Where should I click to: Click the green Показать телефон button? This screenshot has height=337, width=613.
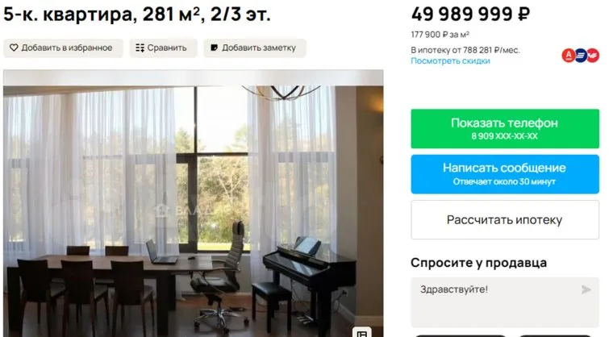(505, 129)
